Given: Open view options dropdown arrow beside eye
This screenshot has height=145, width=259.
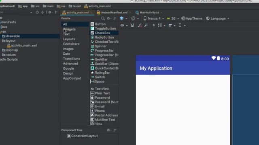Looking at the screenshot, I should (127, 26).
